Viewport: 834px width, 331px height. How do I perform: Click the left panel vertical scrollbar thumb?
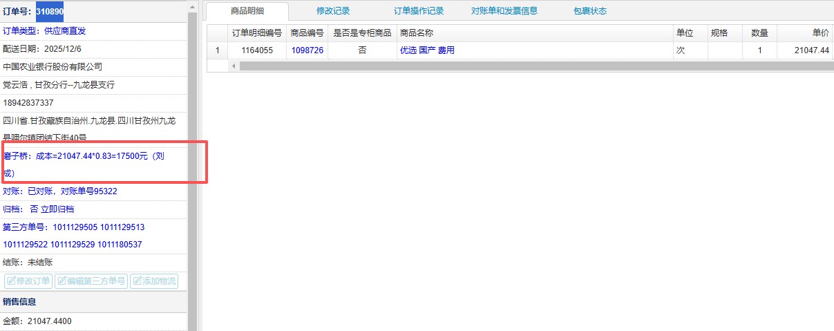[193, 166]
